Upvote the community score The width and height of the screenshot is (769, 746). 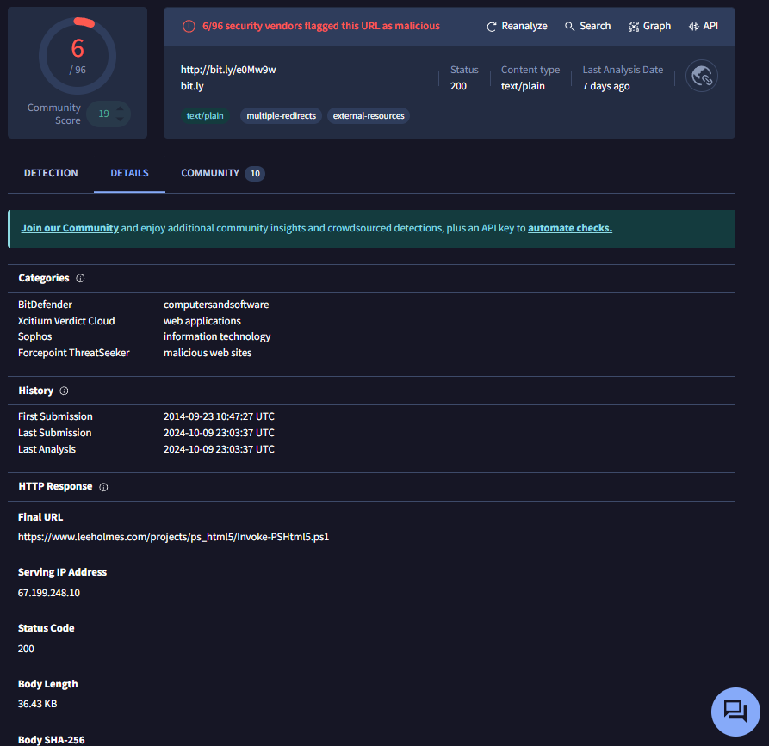pos(121,108)
